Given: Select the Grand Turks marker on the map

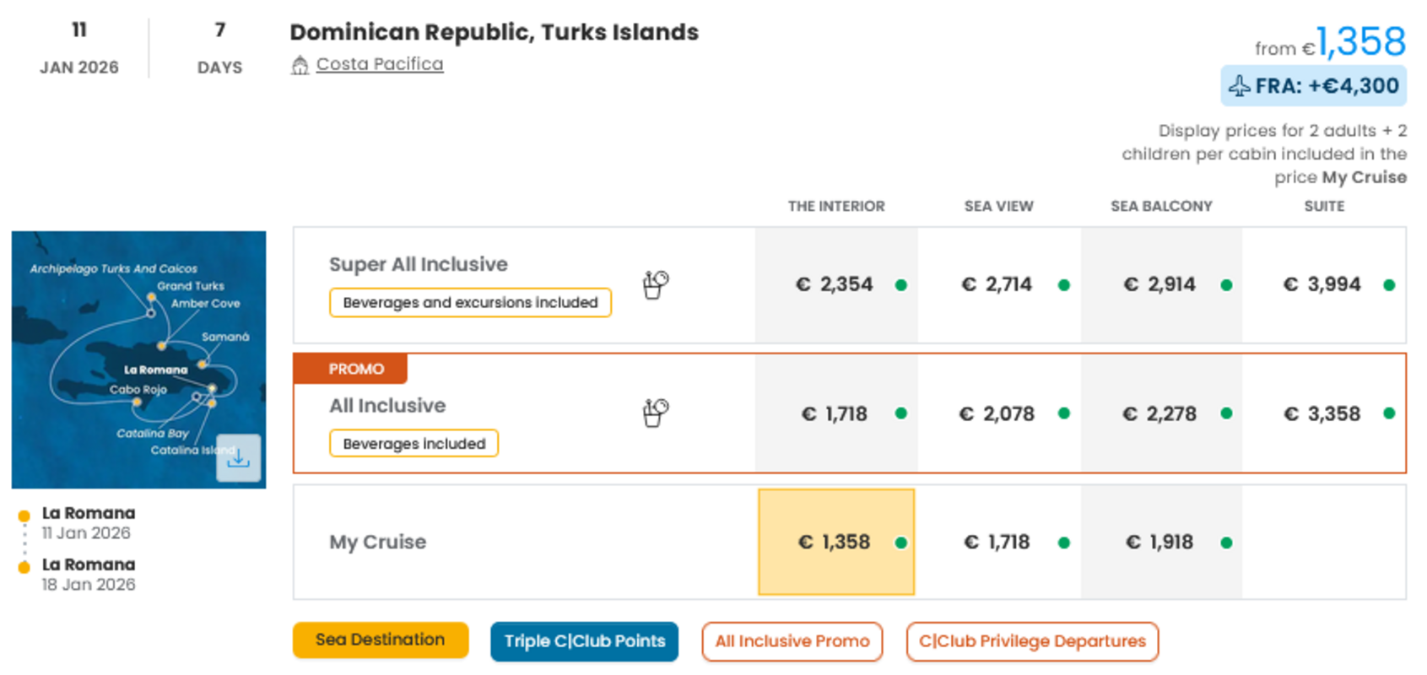Looking at the screenshot, I should pyautogui.click(x=151, y=296).
